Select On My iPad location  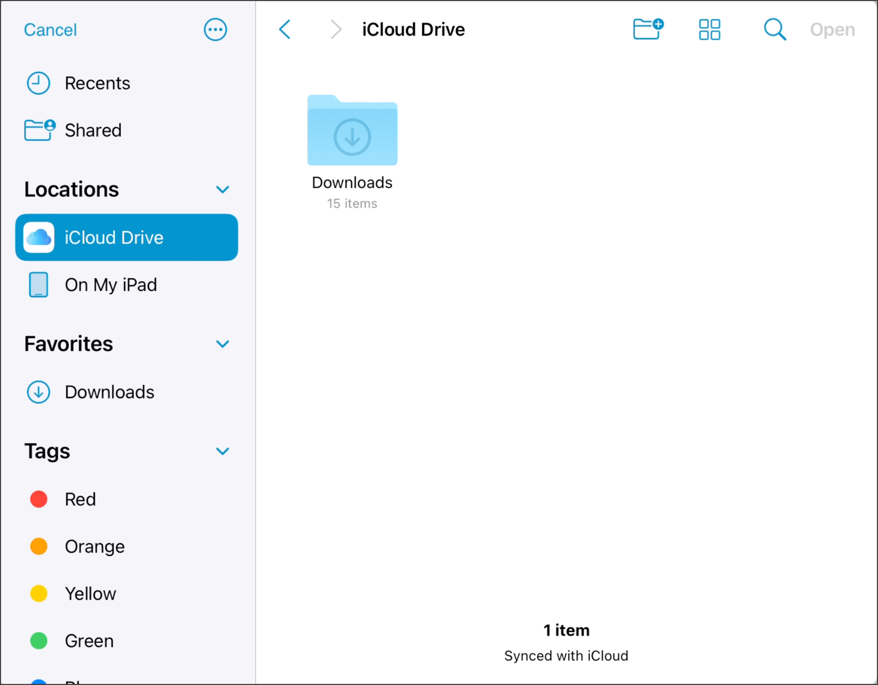click(128, 285)
